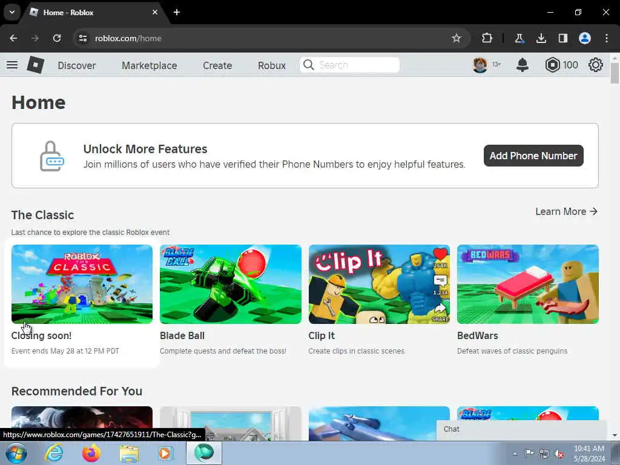Open the Robux balance icon
The width and height of the screenshot is (620, 465).
point(552,65)
